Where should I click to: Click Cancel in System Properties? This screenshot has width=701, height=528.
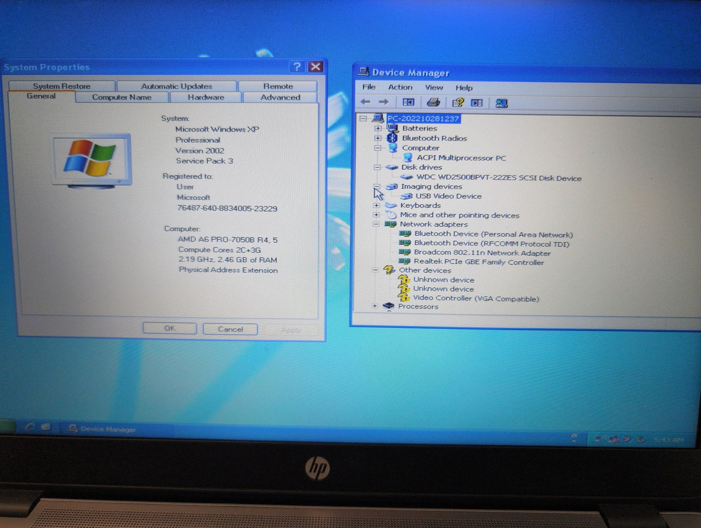[230, 329]
